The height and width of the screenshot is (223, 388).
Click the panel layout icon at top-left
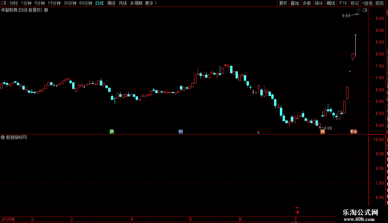4,3
